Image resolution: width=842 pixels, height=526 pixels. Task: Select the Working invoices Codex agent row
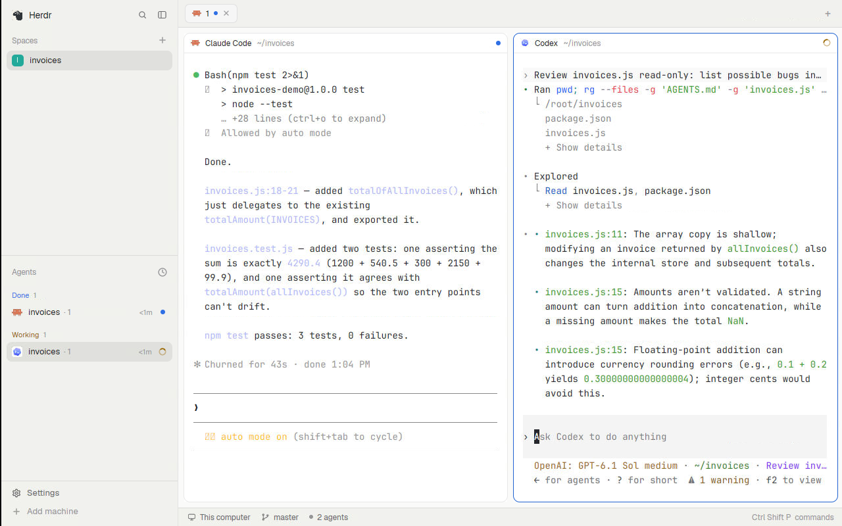pos(89,352)
